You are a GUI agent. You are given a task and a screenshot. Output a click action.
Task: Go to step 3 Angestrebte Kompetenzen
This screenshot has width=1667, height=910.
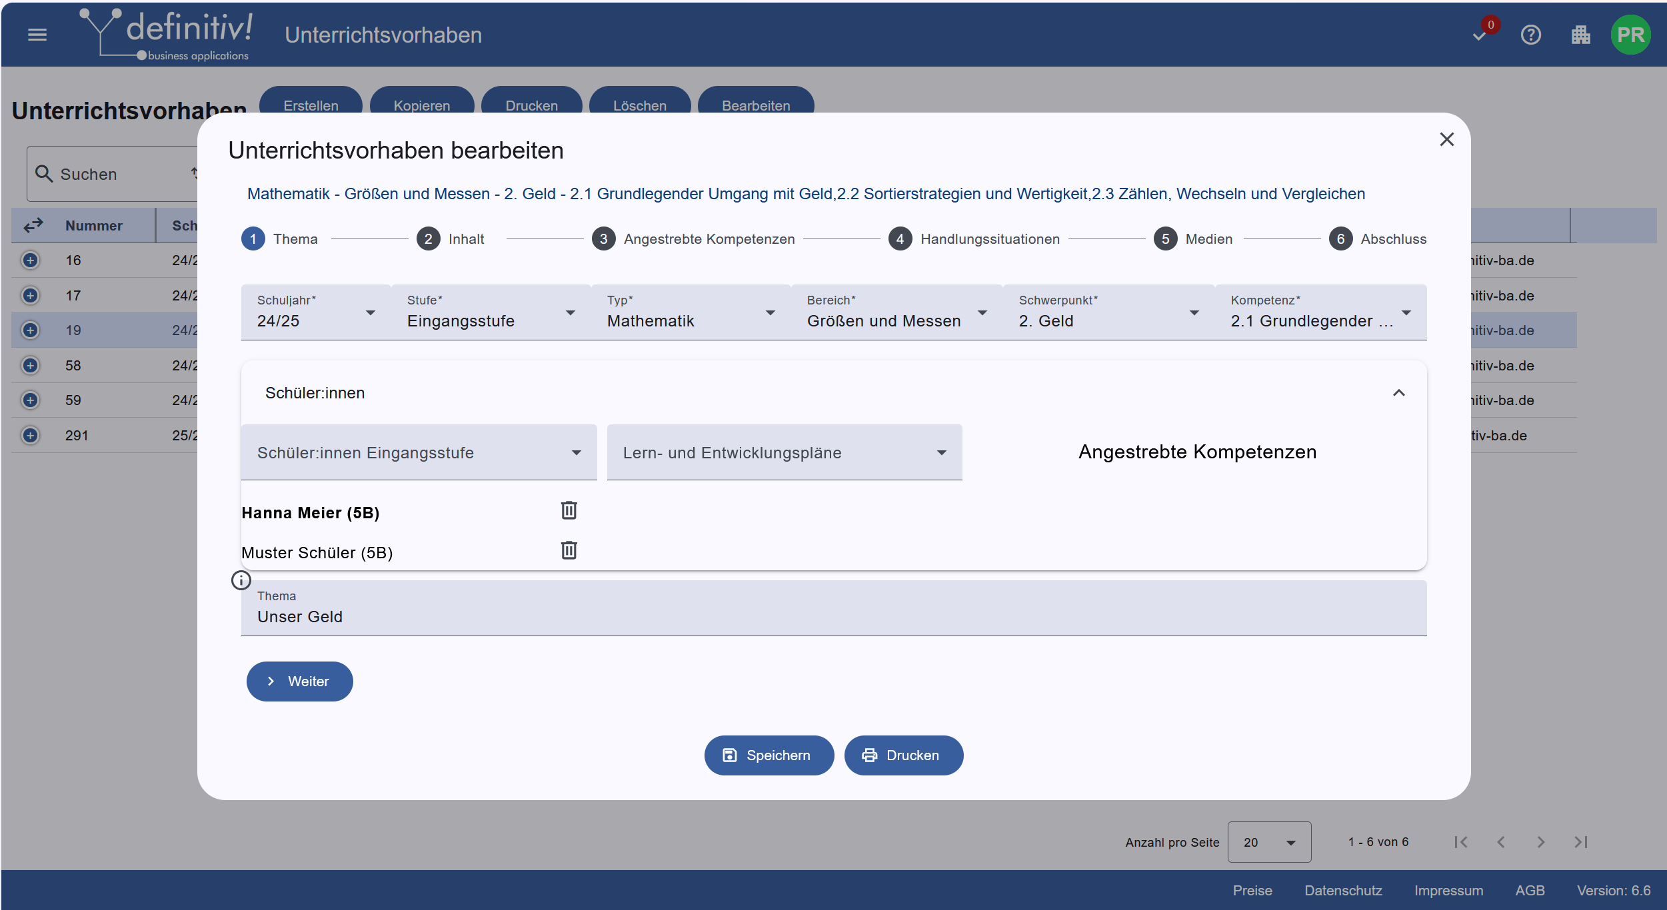click(x=693, y=238)
